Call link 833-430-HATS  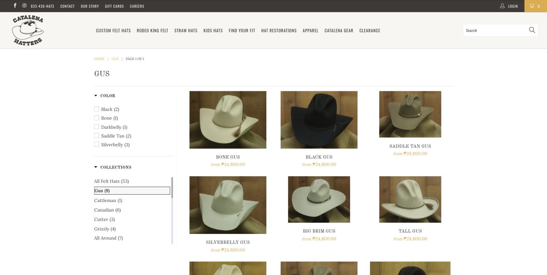(x=42, y=6)
